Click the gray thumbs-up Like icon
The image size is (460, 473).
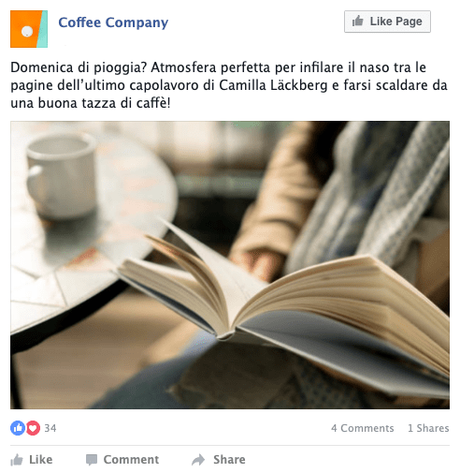[17, 460]
